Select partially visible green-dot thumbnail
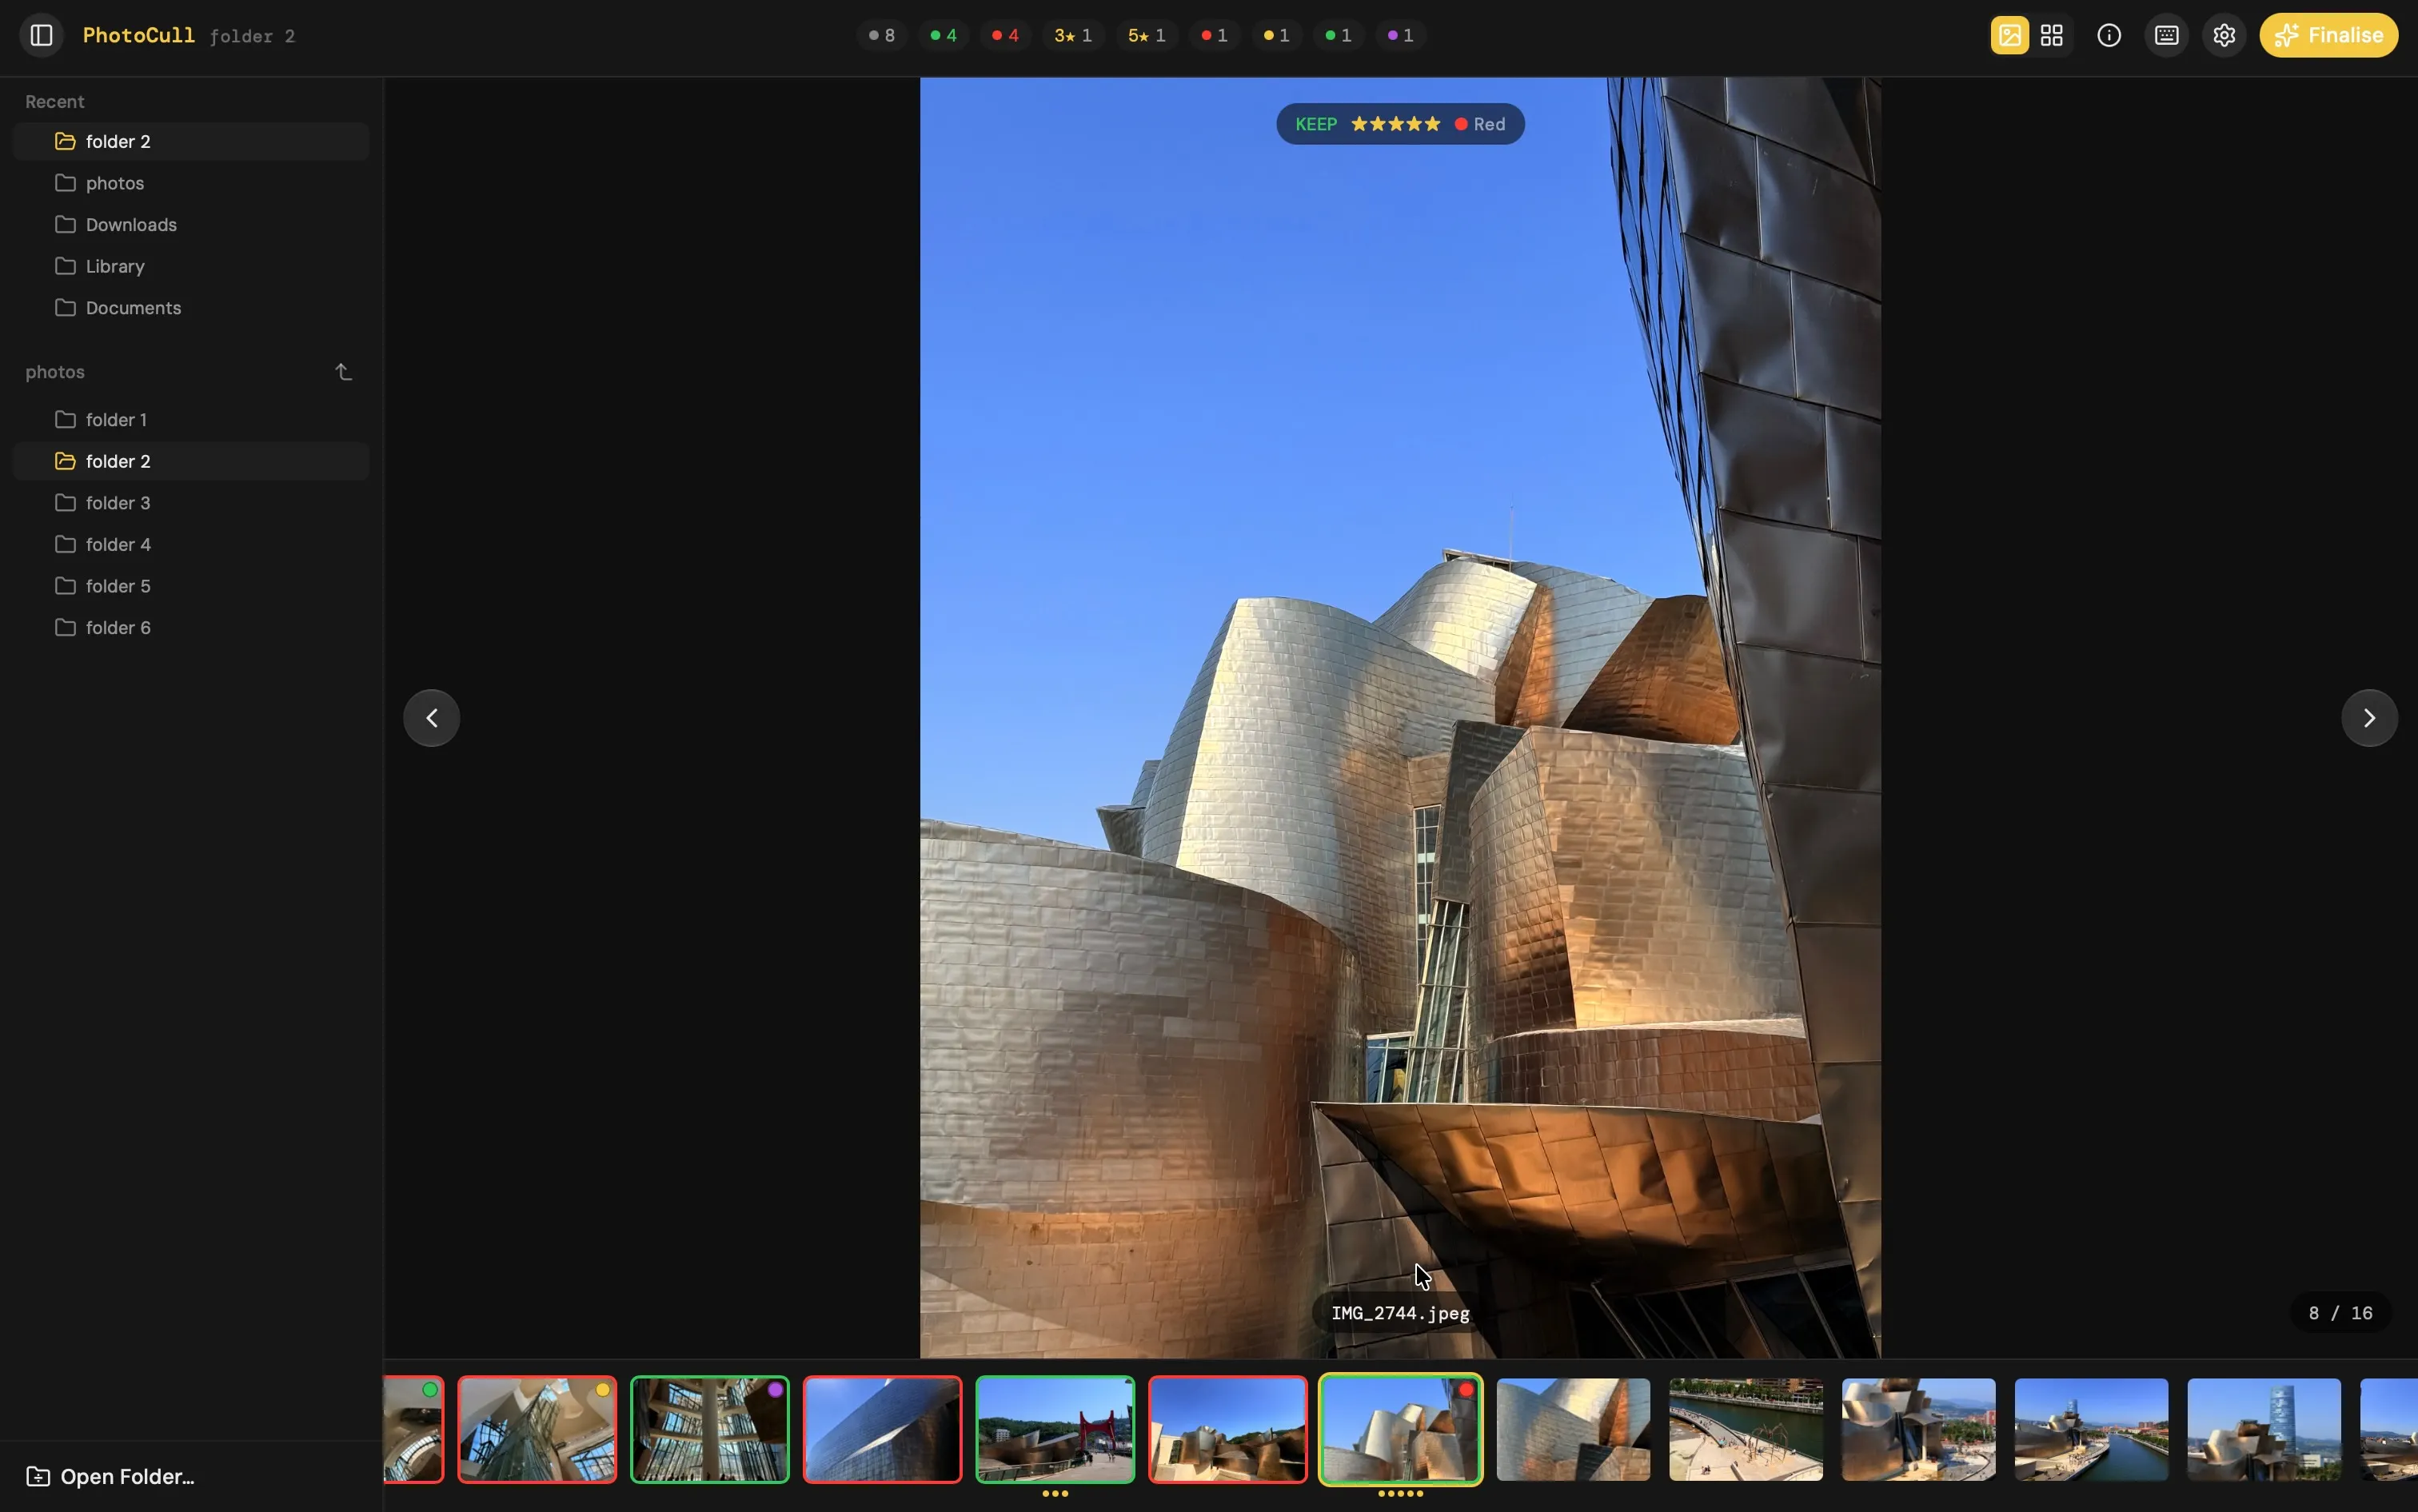This screenshot has height=1512, width=2418. (x=414, y=1429)
